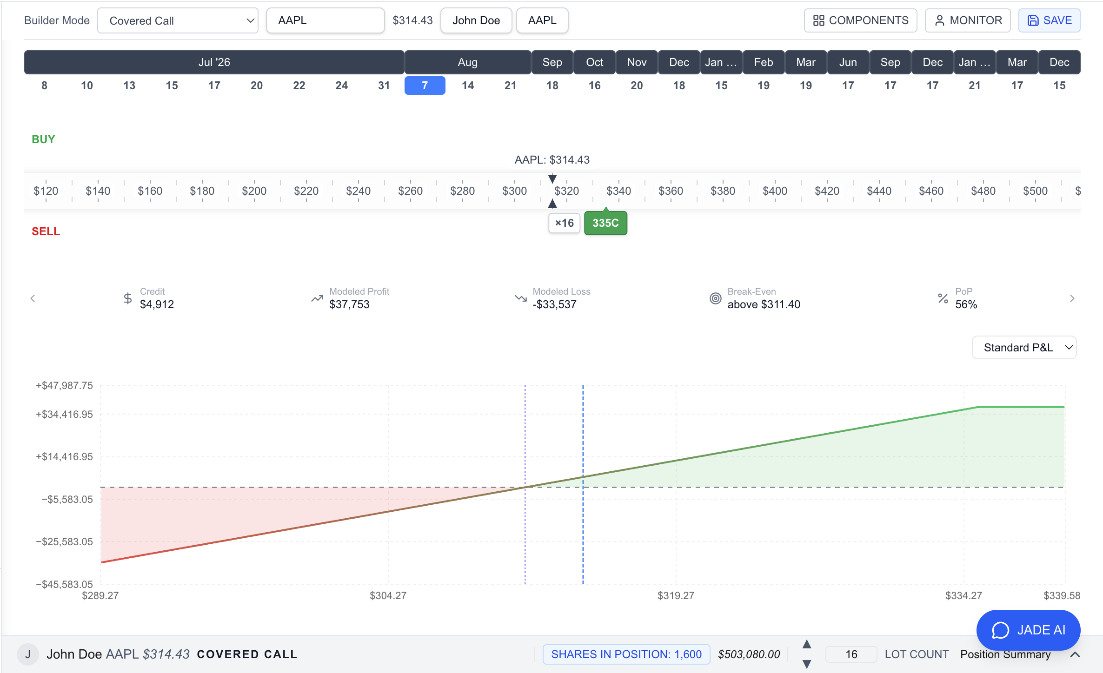Click the $319.27 chart axis label
The height and width of the screenshot is (673, 1103).
click(x=676, y=595)
